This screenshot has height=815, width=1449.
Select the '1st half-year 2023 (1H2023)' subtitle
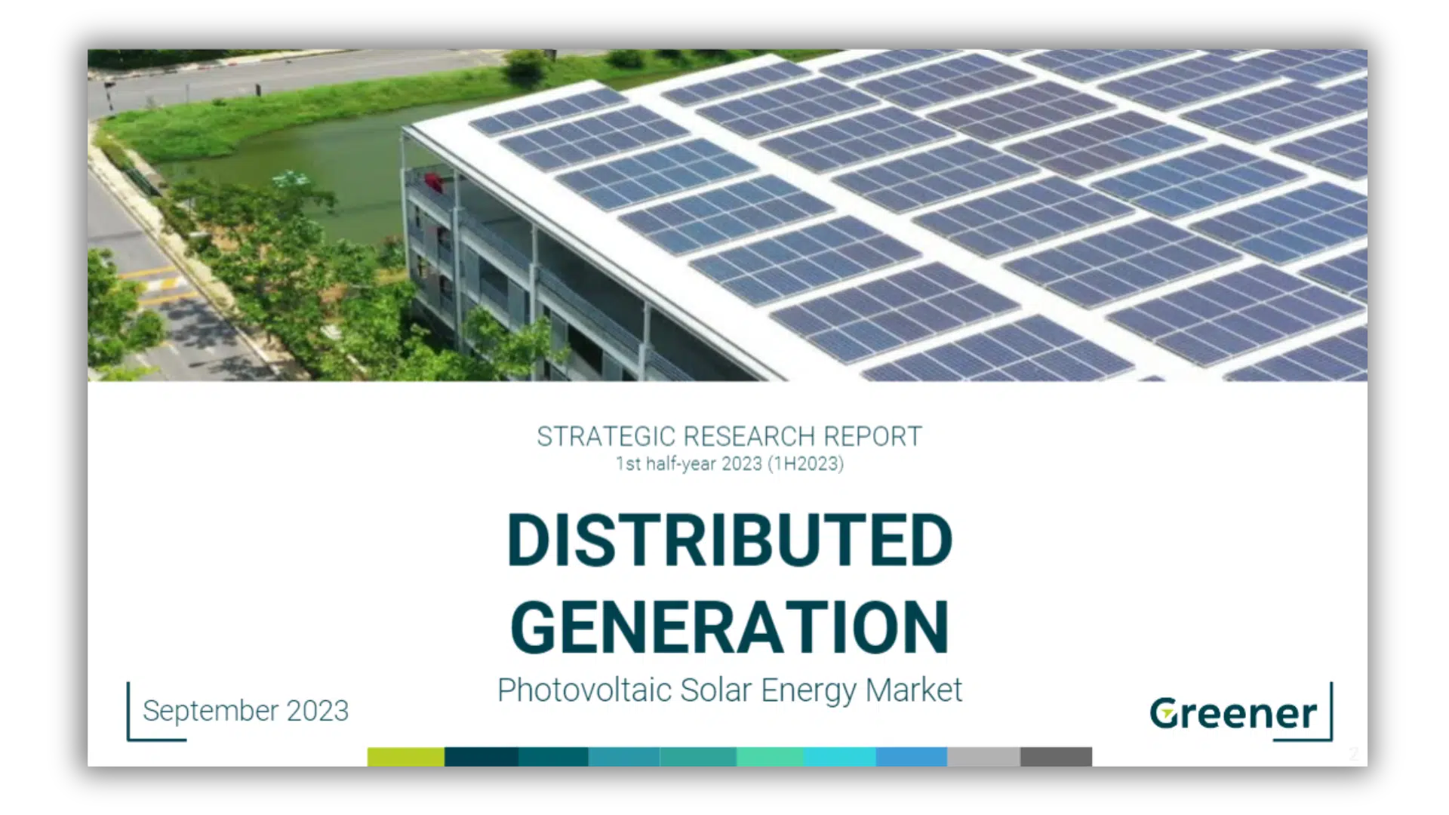(x=729, y=463)
